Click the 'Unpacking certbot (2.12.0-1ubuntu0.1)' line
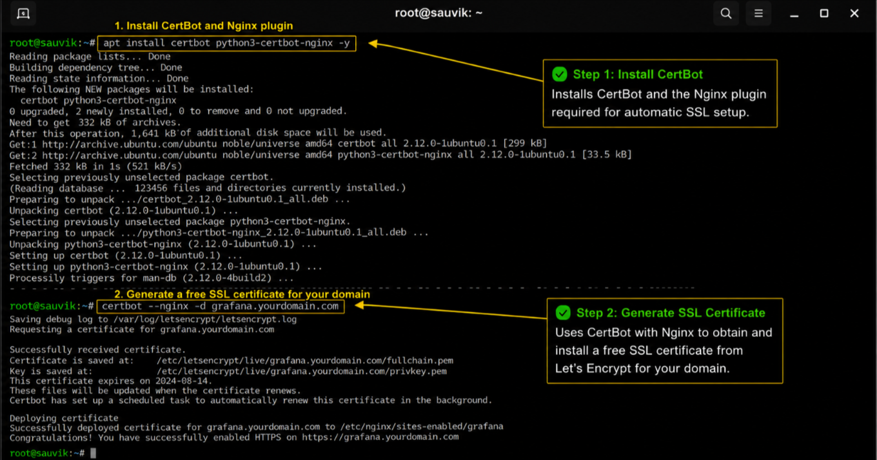Screen dimensions: 877x460 coord(124,211)
